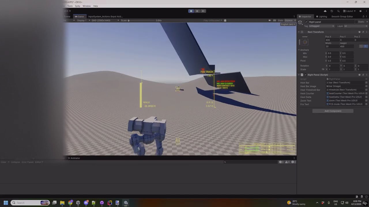Open the Static dropdown arrow
The image size is (369, 207).
point(367,22)
